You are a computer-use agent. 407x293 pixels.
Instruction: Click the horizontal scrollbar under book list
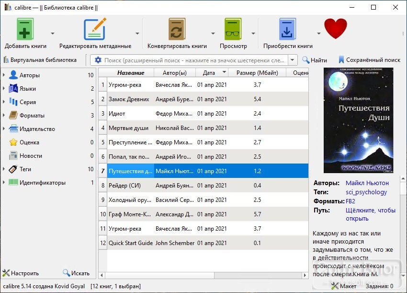click(x=204, y=275)
